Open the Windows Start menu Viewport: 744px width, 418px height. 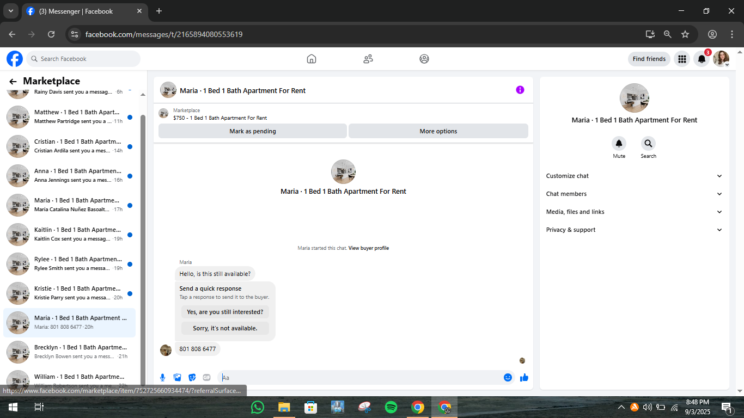point(13,407)
